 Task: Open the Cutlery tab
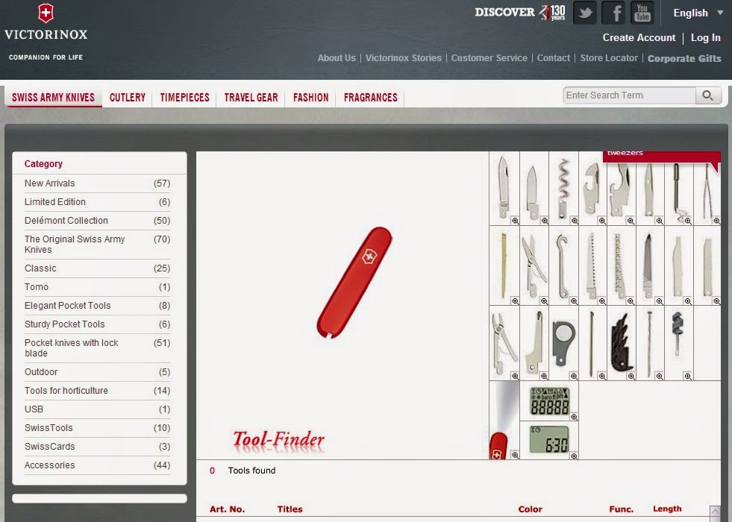pos(128,98)
